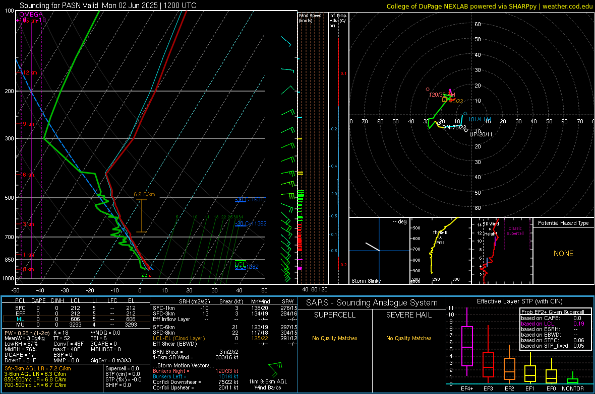Click the 'SHIP = 0.0' parameter
This screenshot has width=595, height=394.
118,385
